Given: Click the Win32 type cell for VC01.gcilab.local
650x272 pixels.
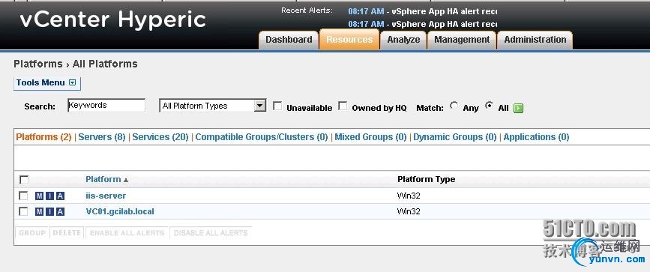Looking at the screenshot, I should pos(409,211).
